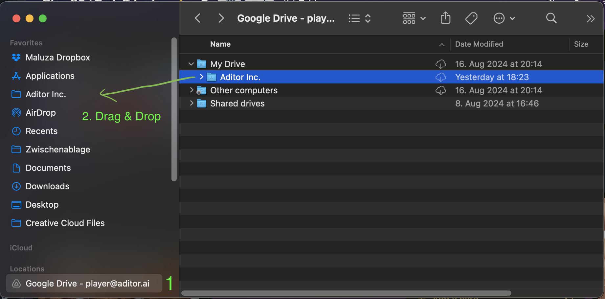Open Creative Cloud Files in sidebar
The image size is (605, 299).
click(65, 223)
